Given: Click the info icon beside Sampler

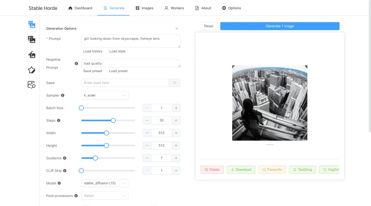Looking at the screenshot, I should [63, 95].
